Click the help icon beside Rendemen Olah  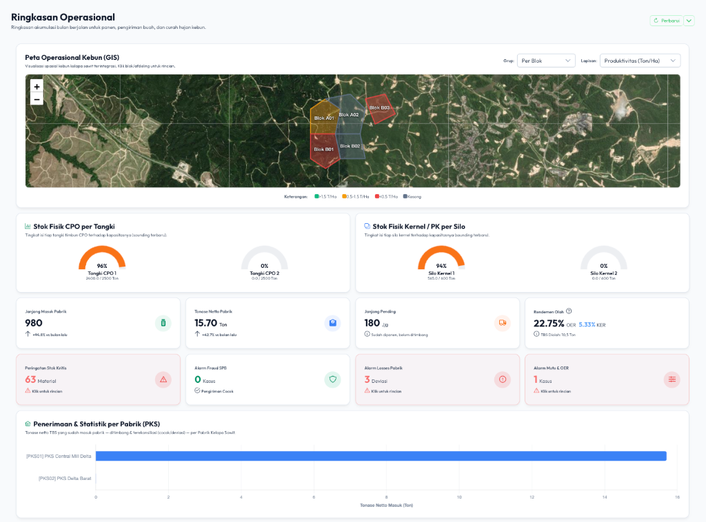[569, 311]
